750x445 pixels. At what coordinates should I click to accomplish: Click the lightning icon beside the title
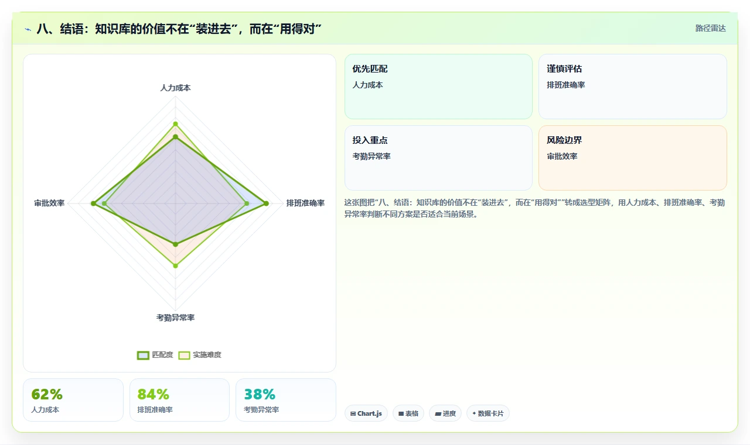coord(28,29)
